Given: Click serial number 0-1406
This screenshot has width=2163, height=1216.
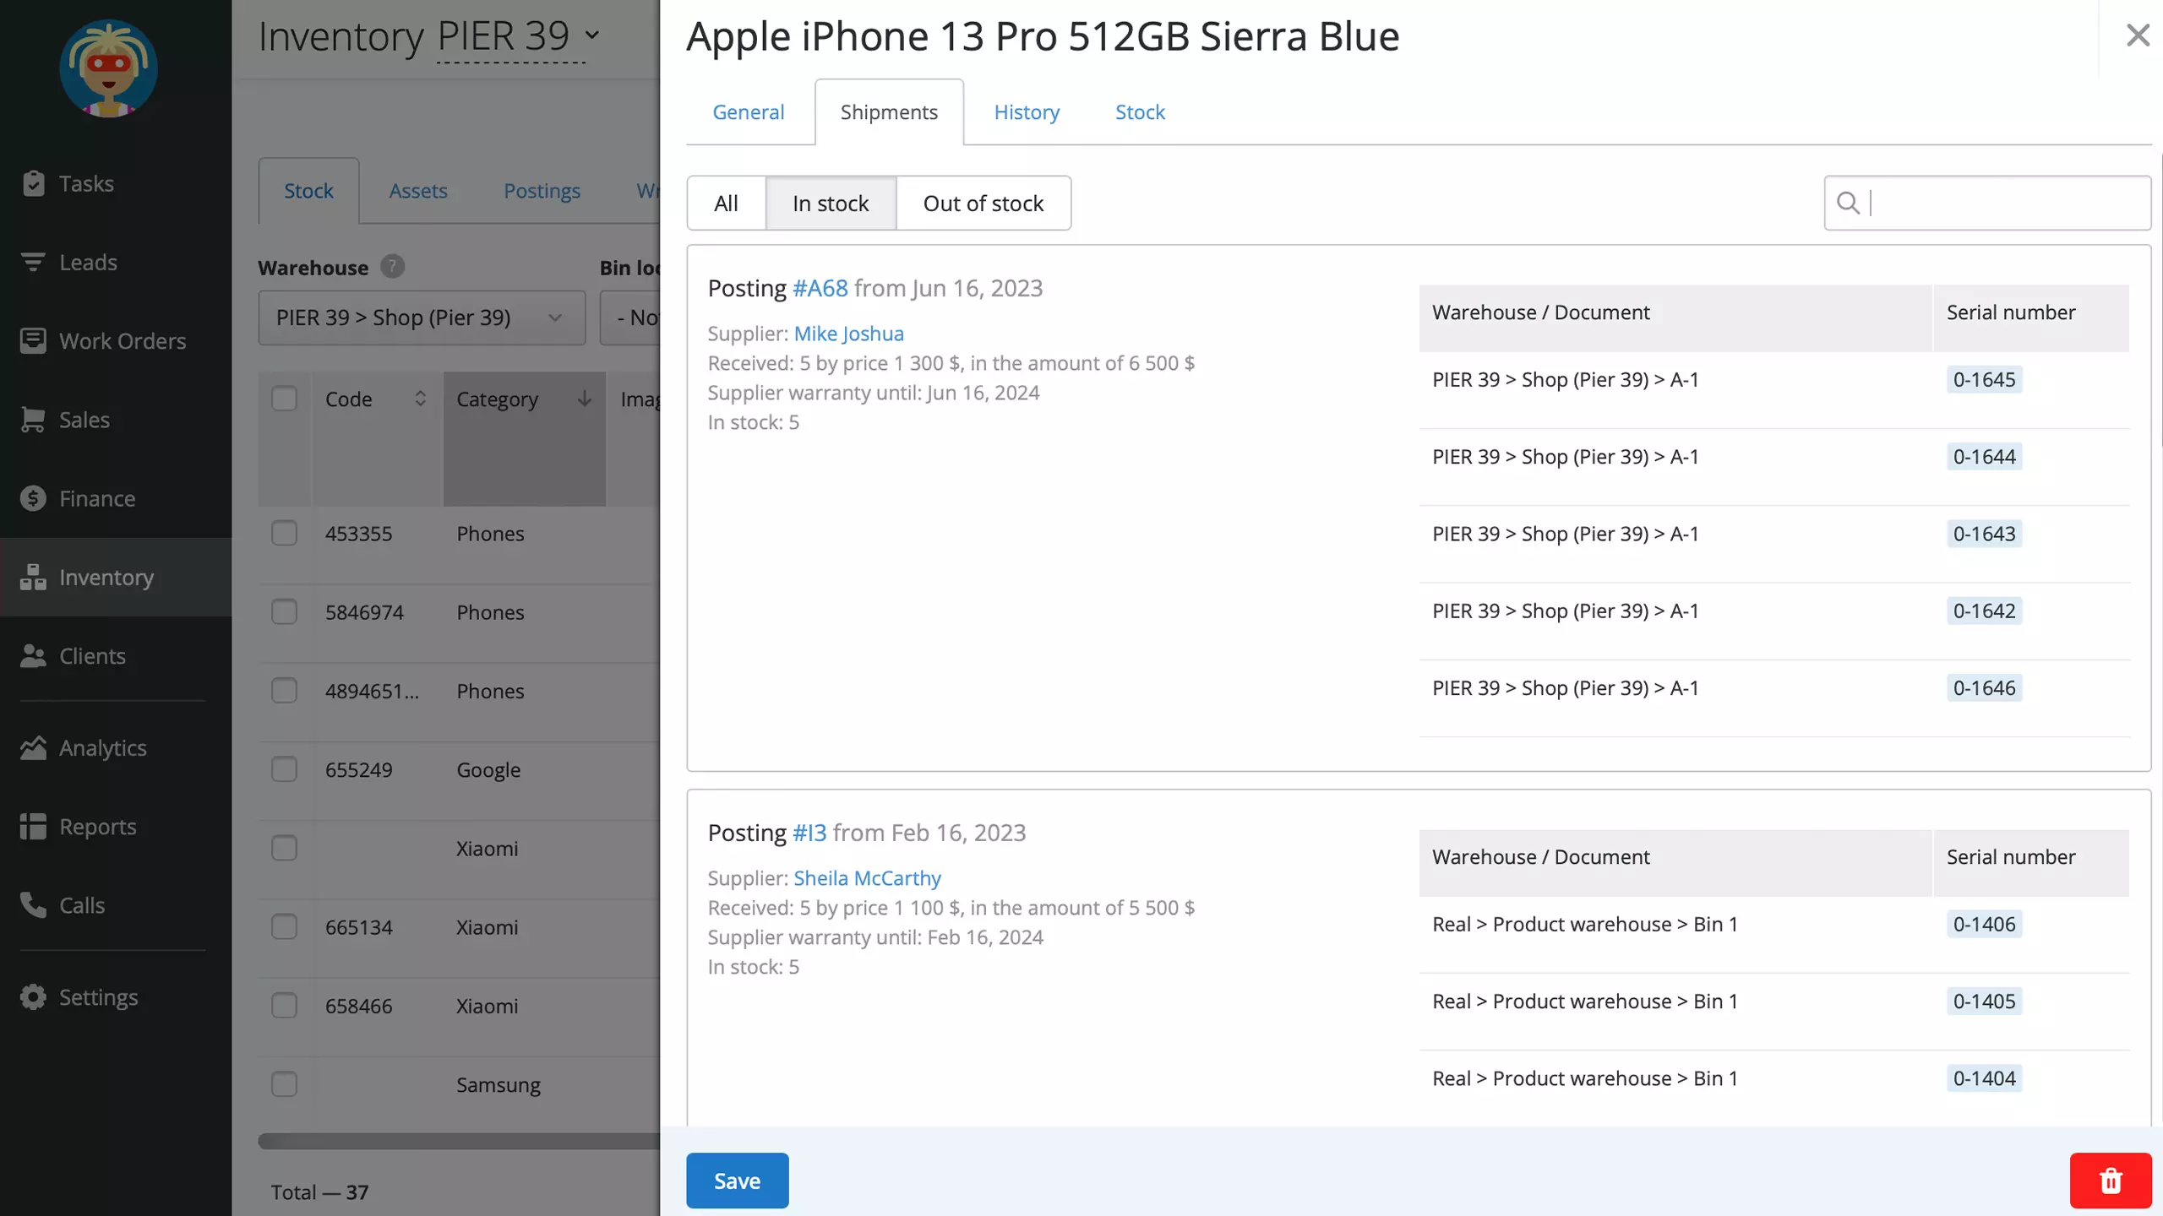Looking at the screenshot, I should (x=1984, y=924).
